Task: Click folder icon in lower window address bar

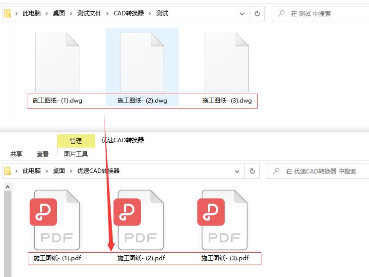Action: pyautogui.click(x=8, y=171)
